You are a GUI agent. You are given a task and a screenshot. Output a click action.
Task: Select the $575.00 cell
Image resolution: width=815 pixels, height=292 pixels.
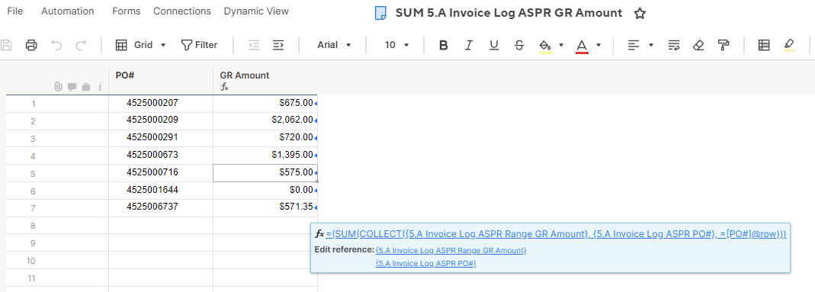[x=265, y=173]
